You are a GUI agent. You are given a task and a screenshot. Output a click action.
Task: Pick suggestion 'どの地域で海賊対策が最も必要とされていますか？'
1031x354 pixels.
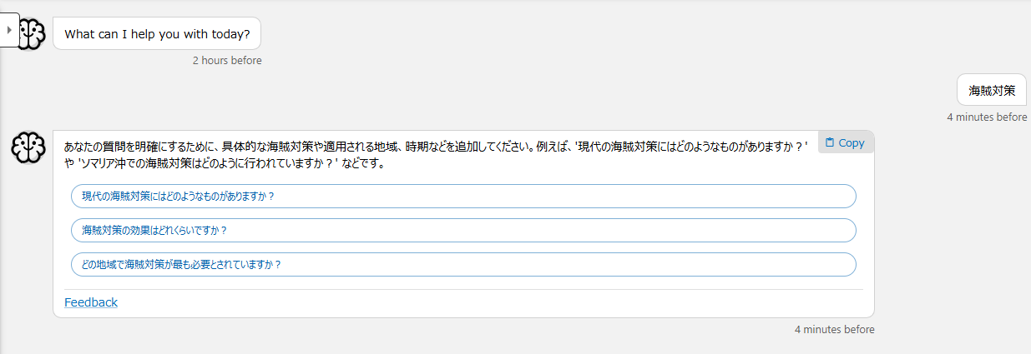tap(463, 264)
